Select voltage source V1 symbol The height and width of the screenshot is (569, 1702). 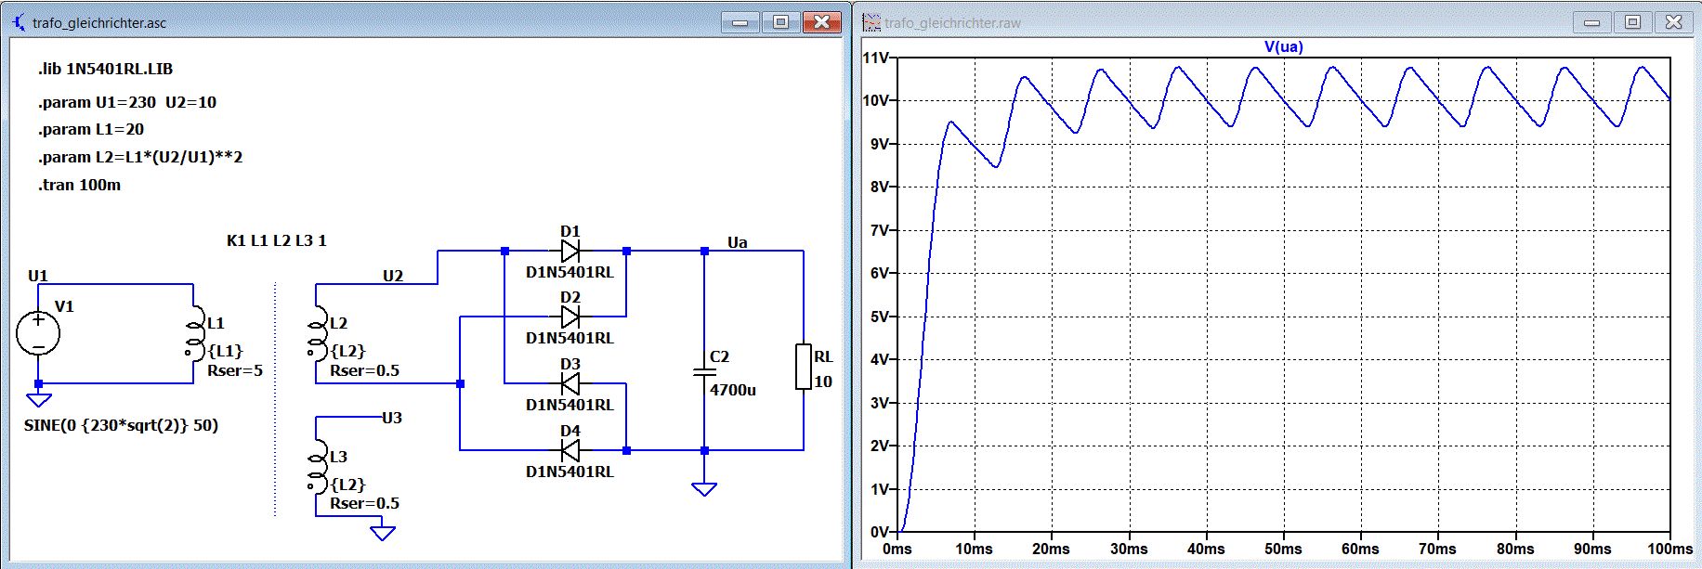pos(38,333)
